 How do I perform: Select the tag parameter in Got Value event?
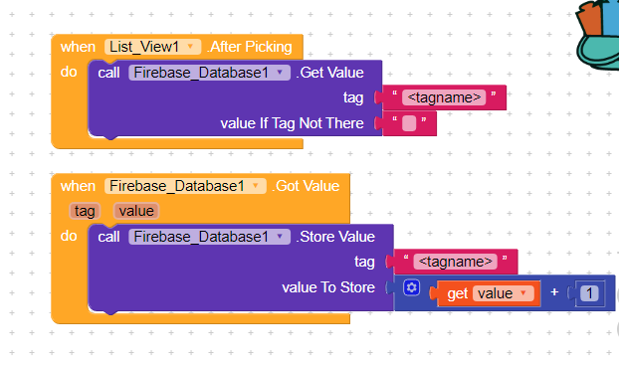[85, 211]
